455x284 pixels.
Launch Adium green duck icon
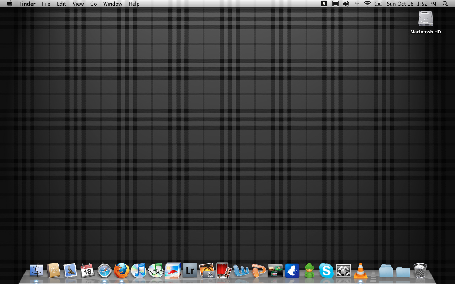[309, 271]
